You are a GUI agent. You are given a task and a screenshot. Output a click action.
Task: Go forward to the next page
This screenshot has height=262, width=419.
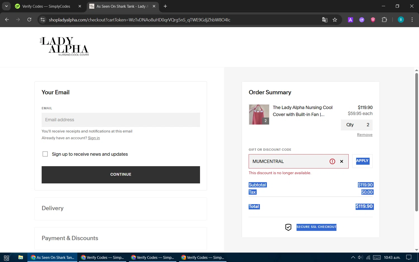[18, 20]
